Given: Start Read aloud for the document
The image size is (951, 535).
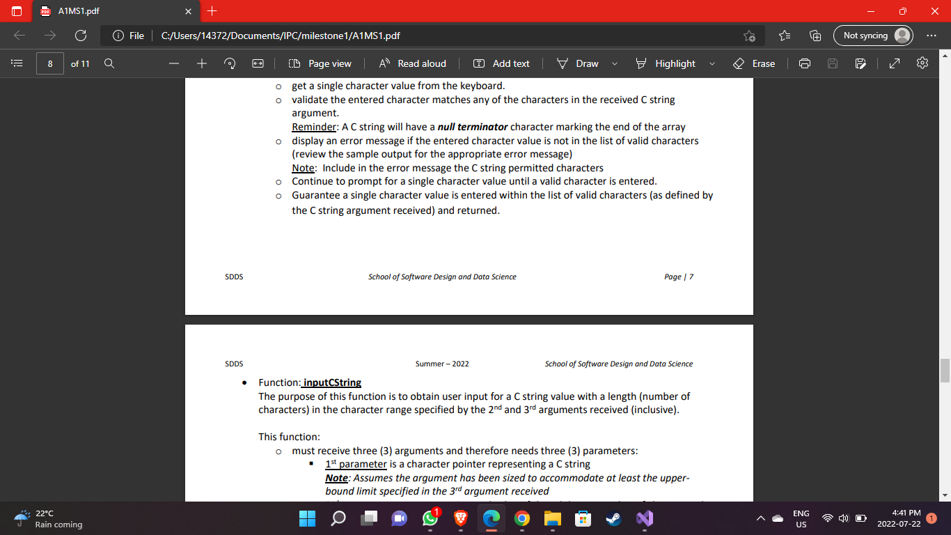Looking at the screenshot, I should pyautogui.click(x=412, y=63).
